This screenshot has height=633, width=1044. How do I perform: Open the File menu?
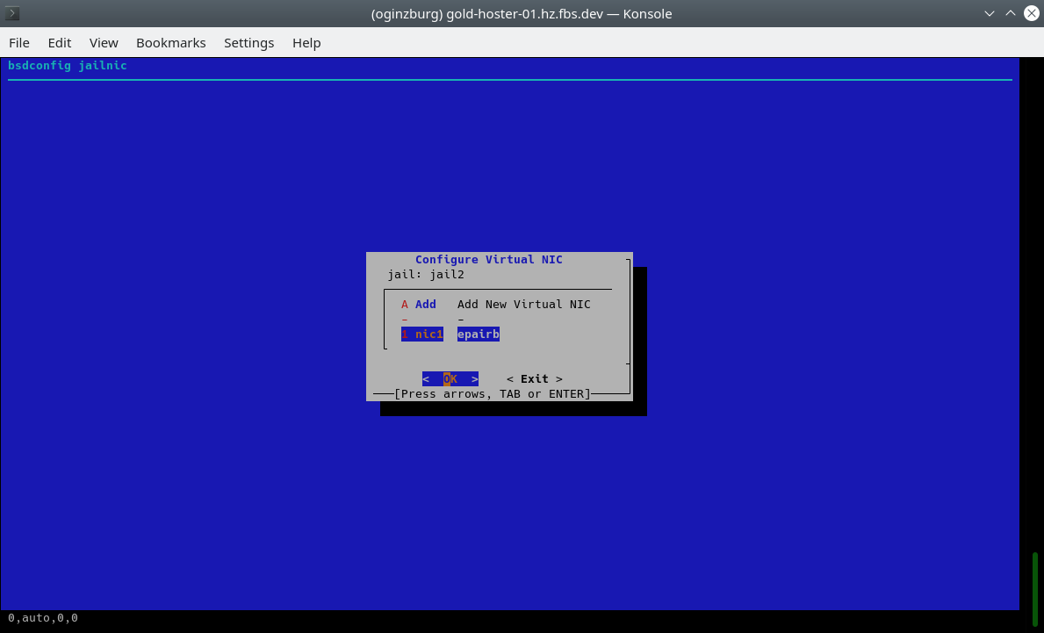pos(18,43)
